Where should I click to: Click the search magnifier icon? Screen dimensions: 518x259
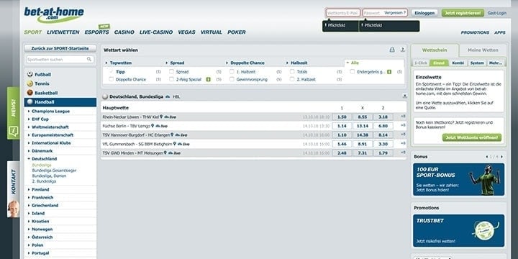point(89,60)
